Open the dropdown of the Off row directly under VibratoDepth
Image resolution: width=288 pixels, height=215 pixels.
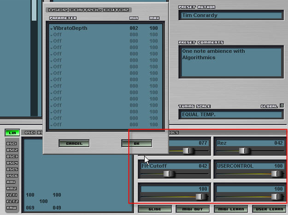52,35
